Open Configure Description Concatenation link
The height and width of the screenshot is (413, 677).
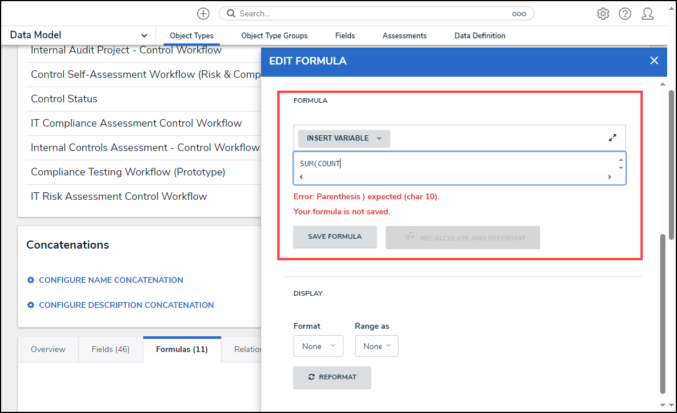tap(126, 305)
